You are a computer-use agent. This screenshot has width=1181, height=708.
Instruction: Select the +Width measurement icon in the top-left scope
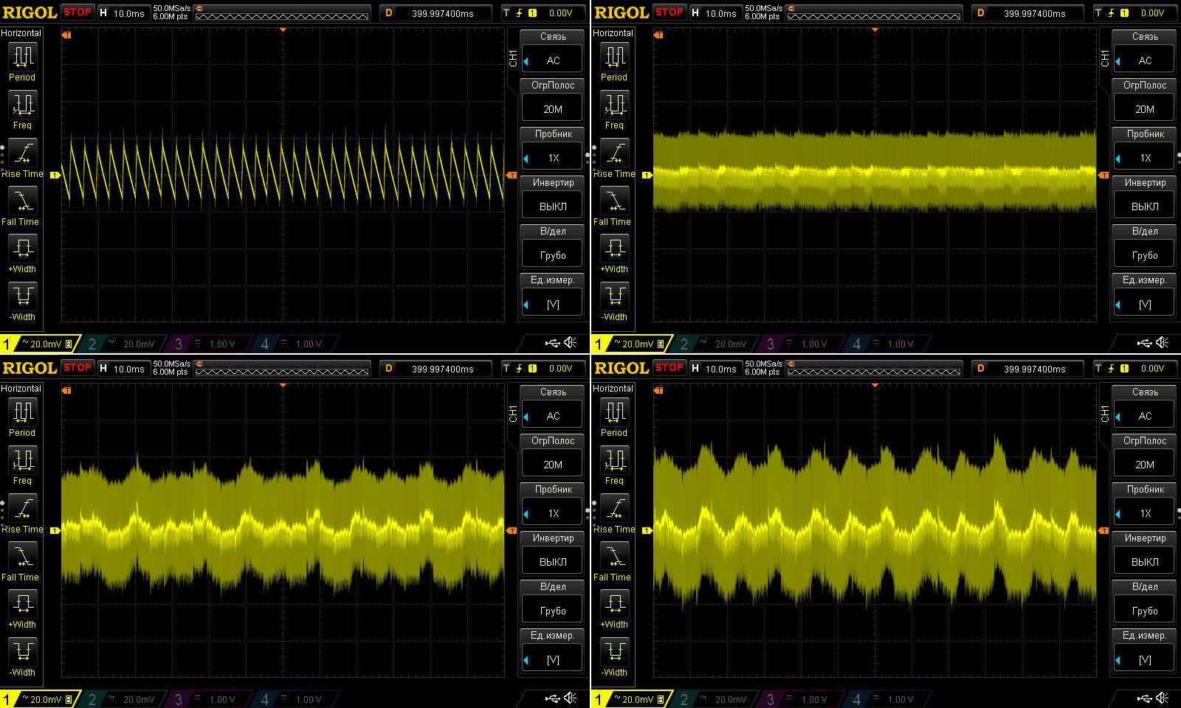click(23, 249)
